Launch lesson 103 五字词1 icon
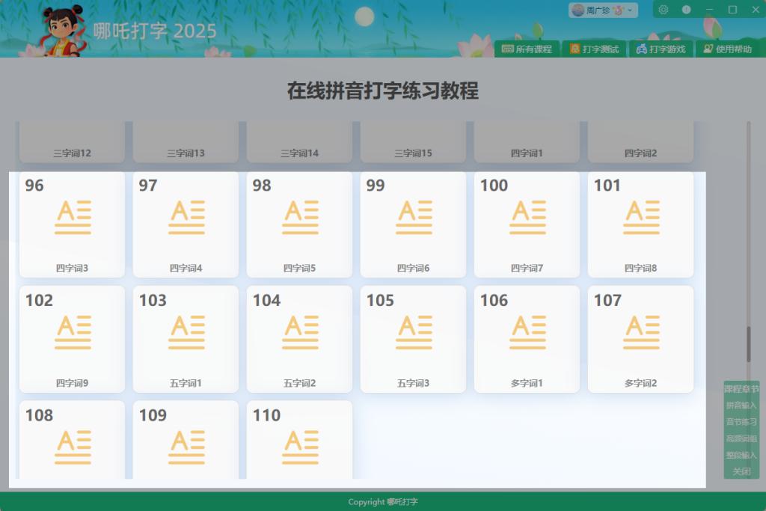This screenshot has height=511, width=766. (186, 333)
